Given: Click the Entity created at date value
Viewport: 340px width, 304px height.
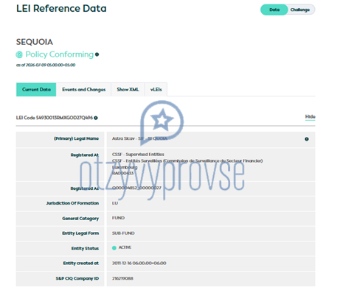Looking at the screenshot, I should (x=139, y=264).
